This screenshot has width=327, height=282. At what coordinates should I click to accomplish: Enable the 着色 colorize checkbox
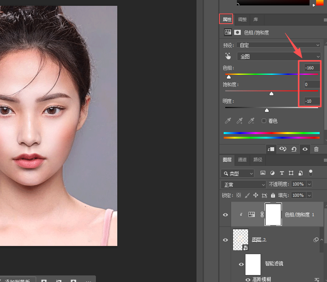pos(264,120)
